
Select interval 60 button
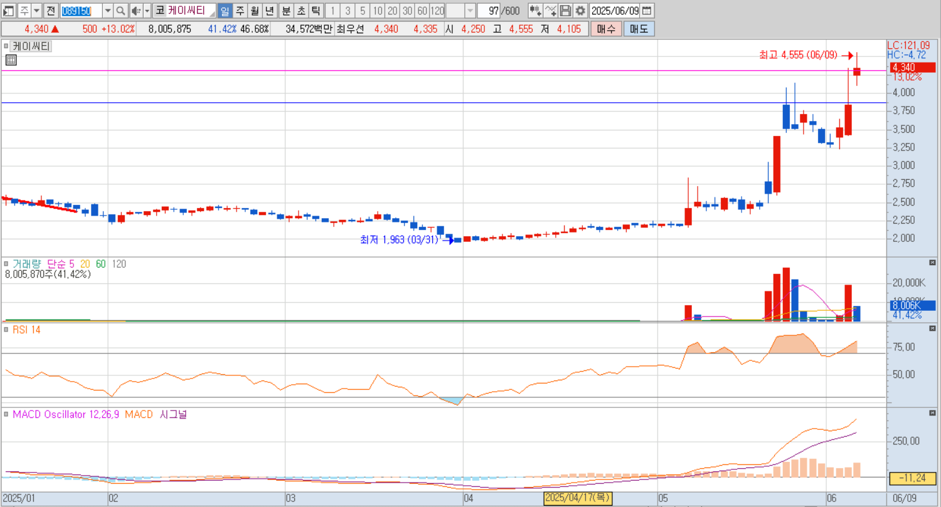coord(422,11)
